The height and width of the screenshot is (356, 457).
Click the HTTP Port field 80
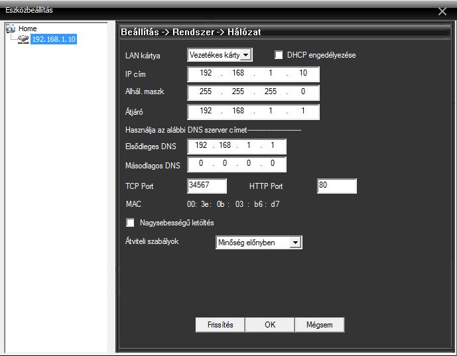click(337, 186)
